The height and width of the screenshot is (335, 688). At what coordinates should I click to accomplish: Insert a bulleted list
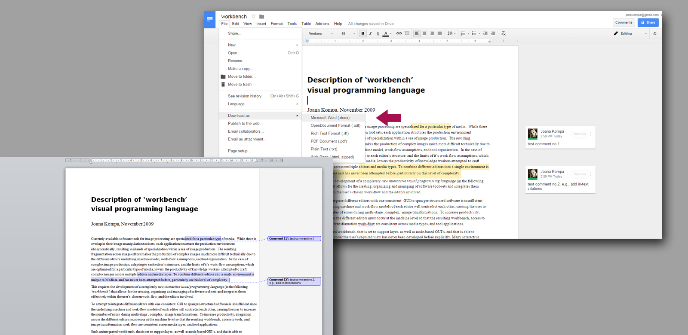click(474, 33)
